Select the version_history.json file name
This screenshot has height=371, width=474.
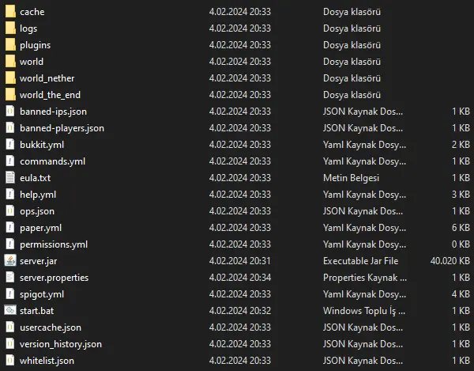tap(61, 344)
